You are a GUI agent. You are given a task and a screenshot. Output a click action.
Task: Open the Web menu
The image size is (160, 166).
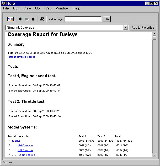point(48,8)
